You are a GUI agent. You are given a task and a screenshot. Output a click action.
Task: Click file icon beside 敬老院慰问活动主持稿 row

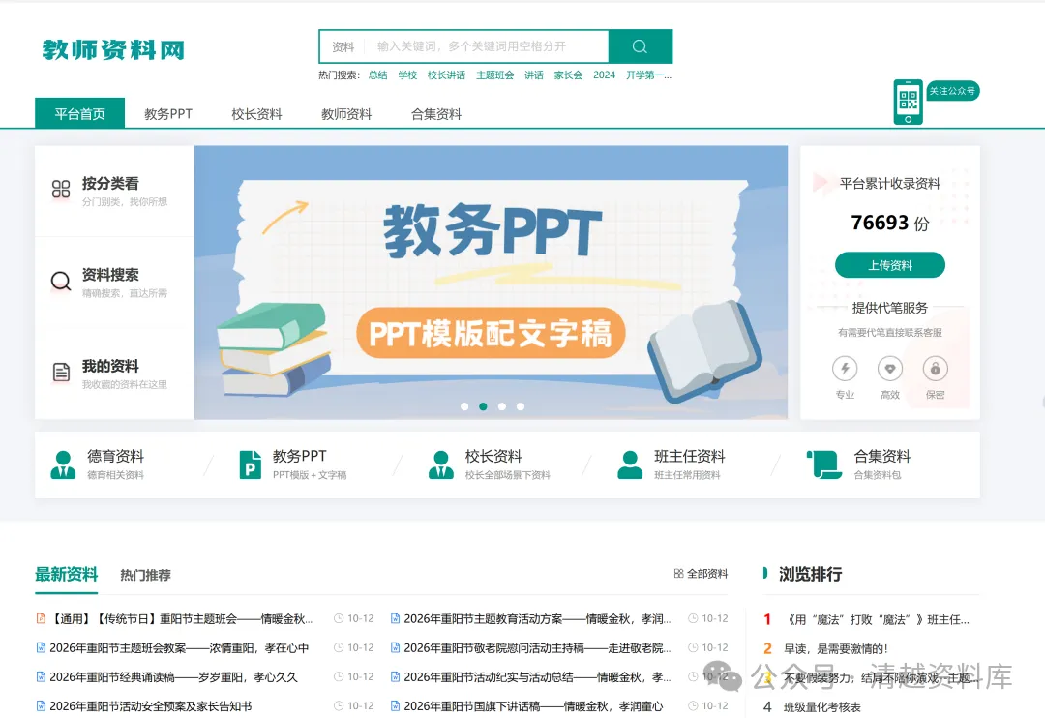[x=395, y=648]
